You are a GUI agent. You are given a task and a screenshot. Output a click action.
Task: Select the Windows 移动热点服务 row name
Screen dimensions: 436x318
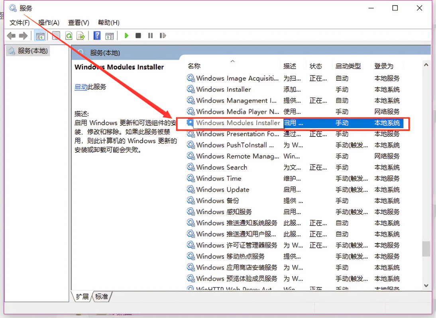click(230, 256)
